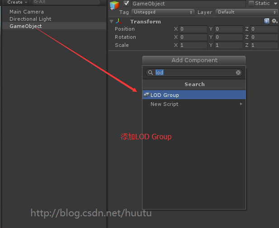This screenshot has height=228, width=279.
Task: Click the Rotation X value field
Action: pyautogui.click(x=193, y=37)
